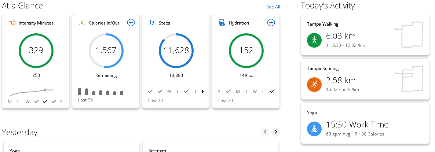435x152 pixels.
Task: Click the 329 intensity minutes ring
Action: (36, 51)
